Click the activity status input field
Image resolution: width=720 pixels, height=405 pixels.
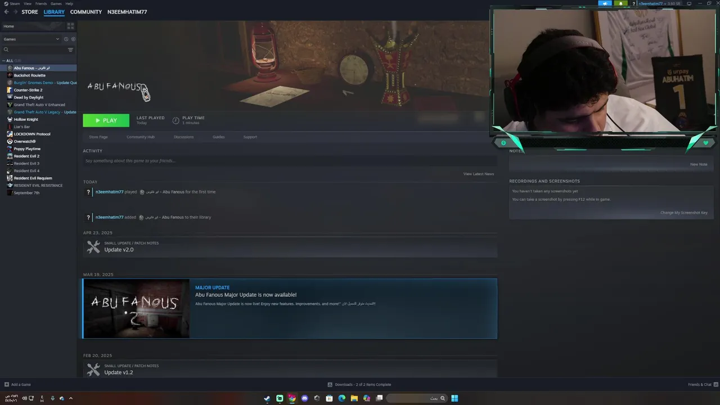(290, 161)
